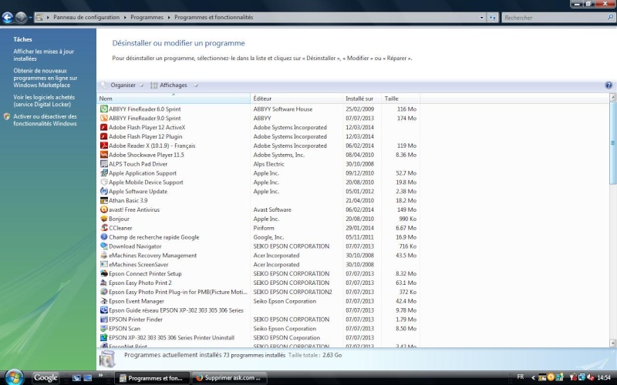The height and width of the screenshot is (385, 617).
Task: Show hidden tray icons arrow
Action: pyautogui.click(x=534, y=377)
